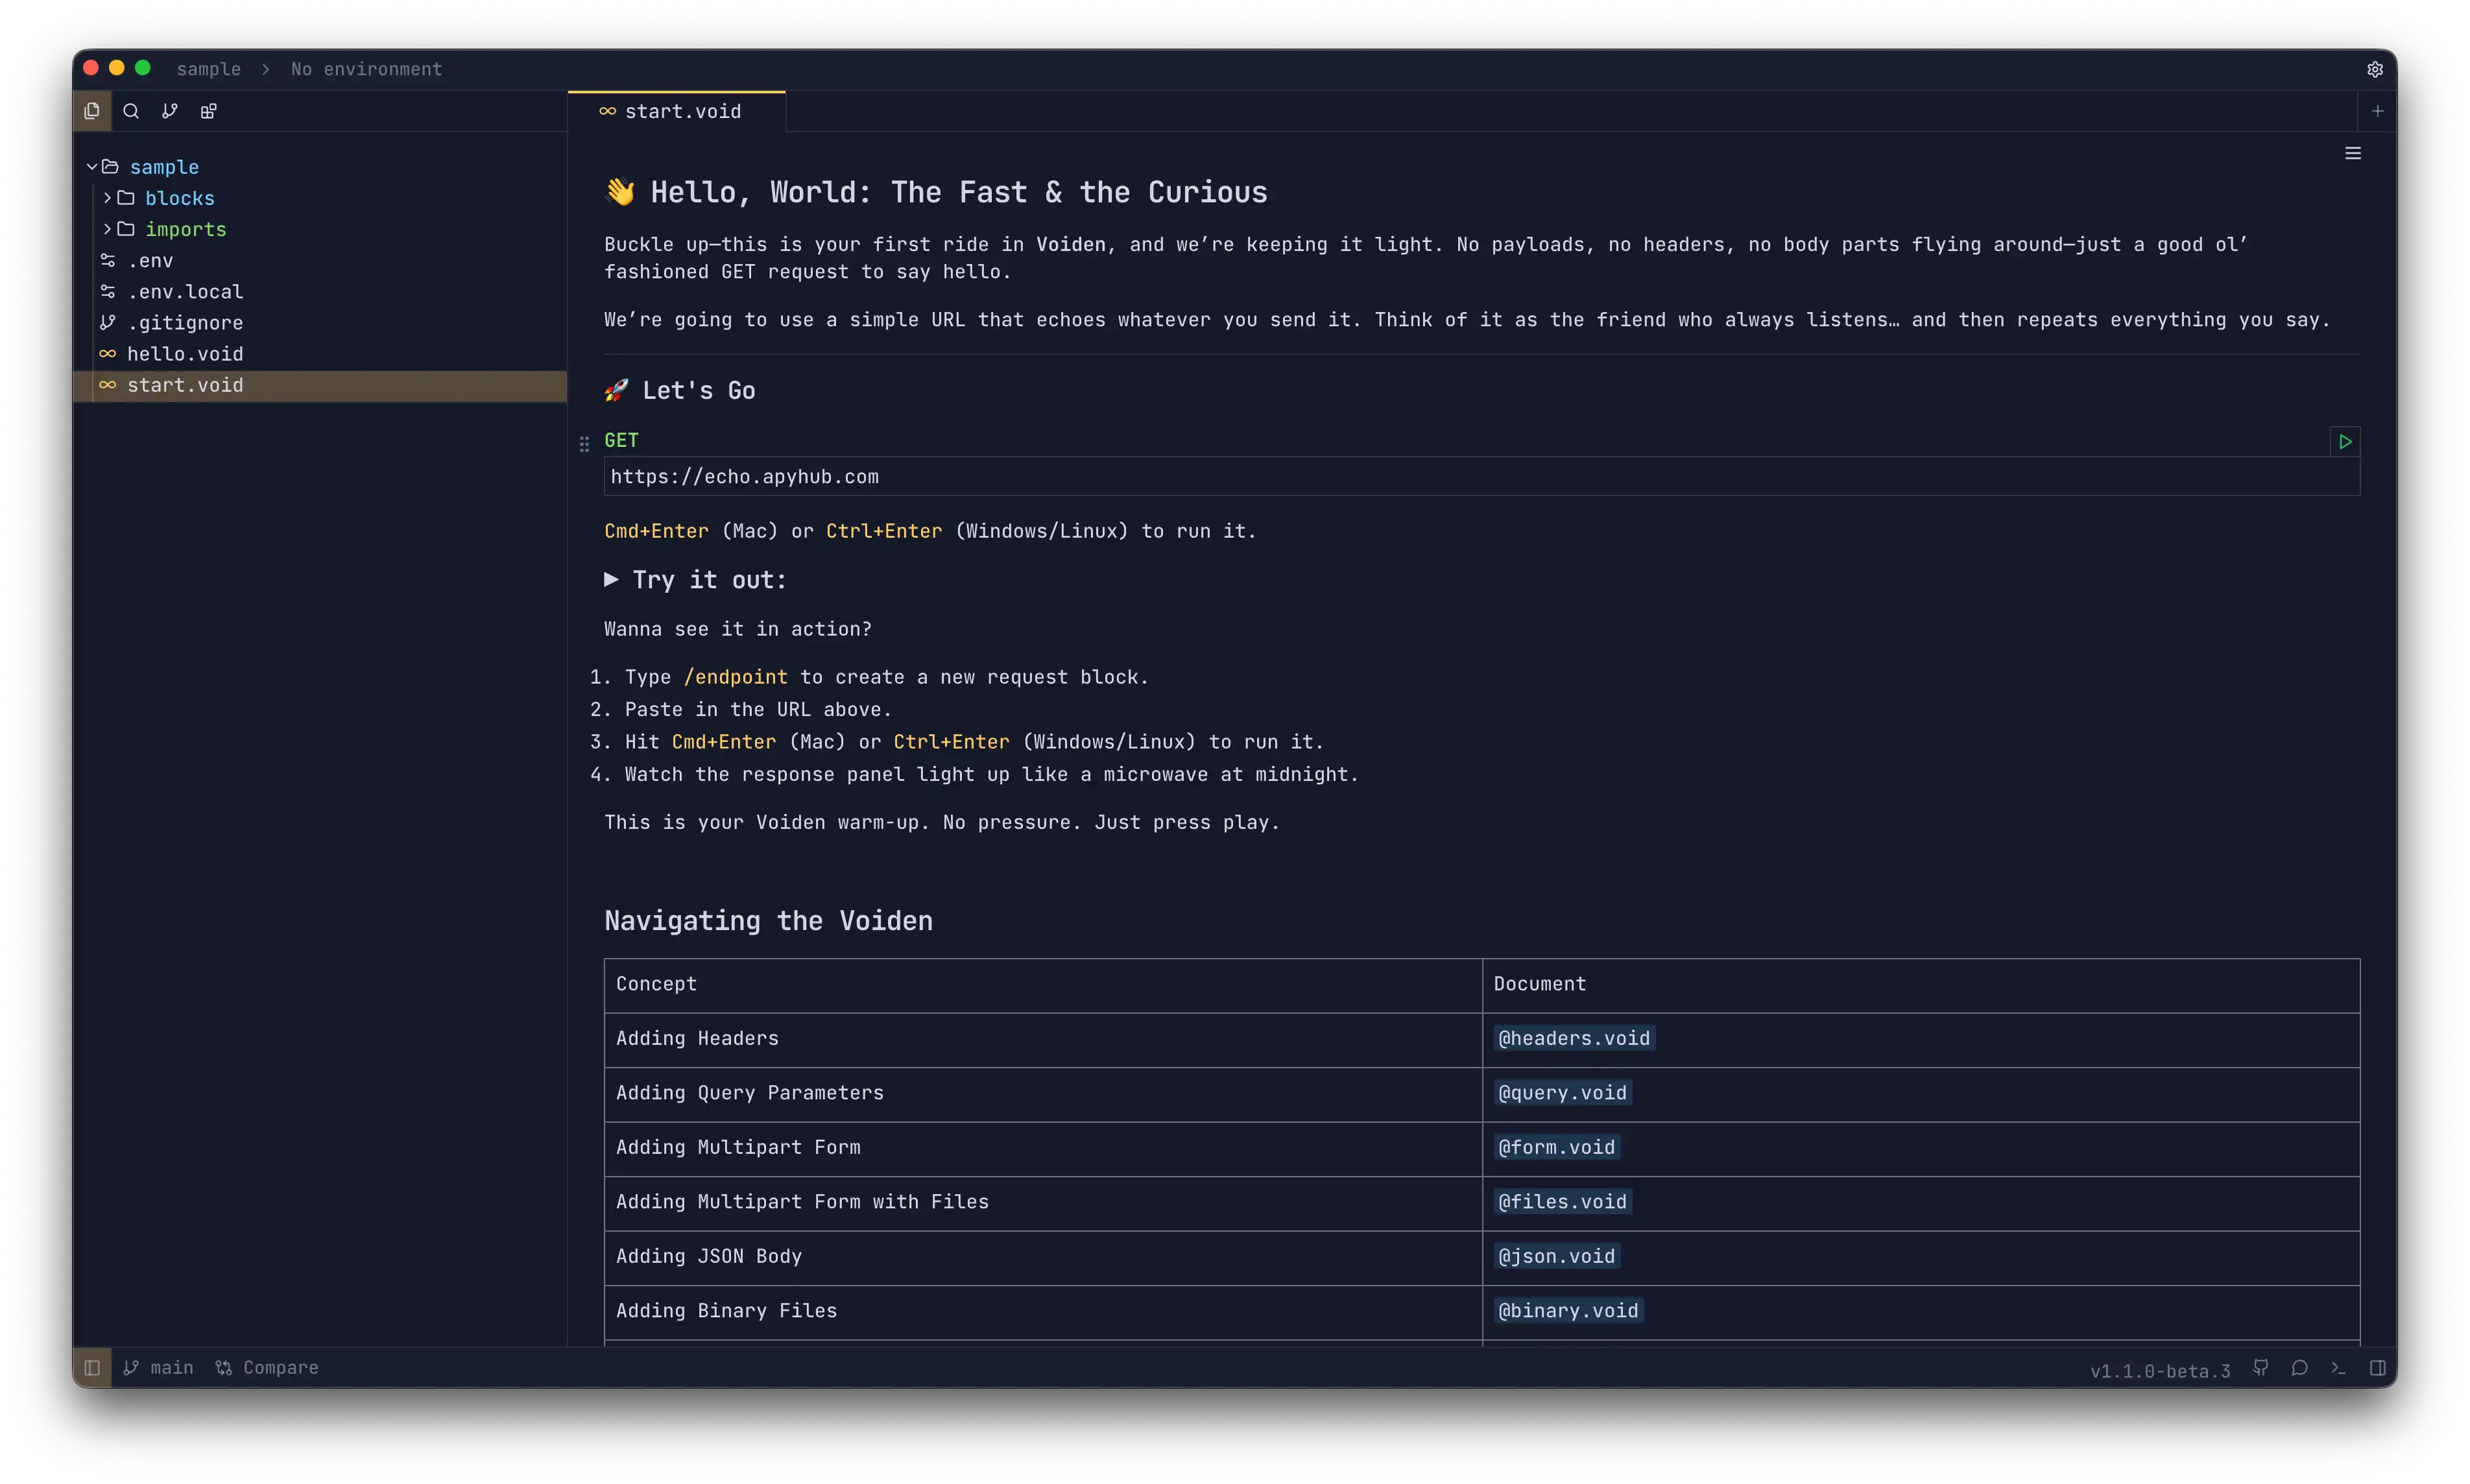Open feedback chat bubble icon

point(2299,1367)
